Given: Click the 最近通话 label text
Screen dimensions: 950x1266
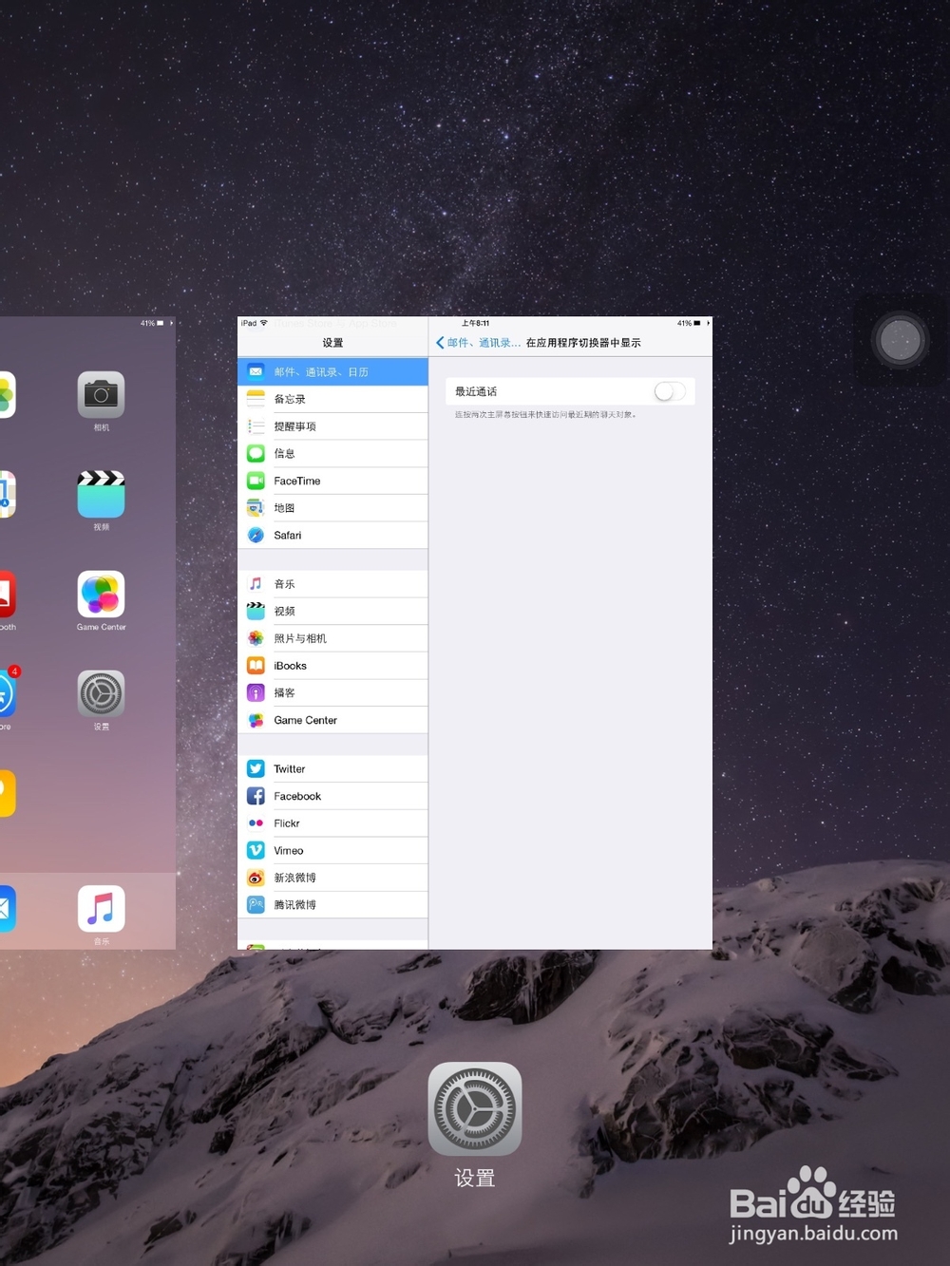Looking at the screenshot, I should click(x=476, y=391).
